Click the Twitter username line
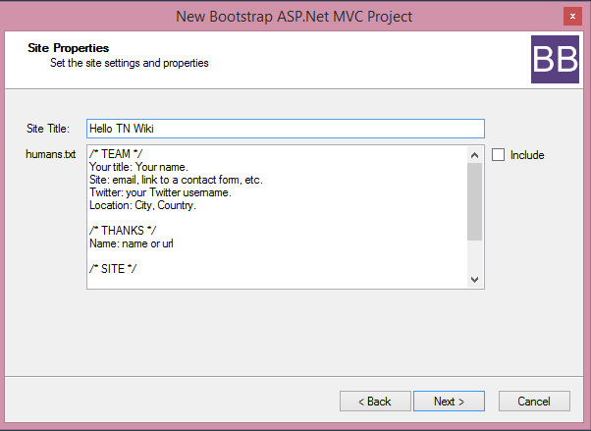Image resolution: width=591 pixels, height=431 pixels. (x=160, y=192)
